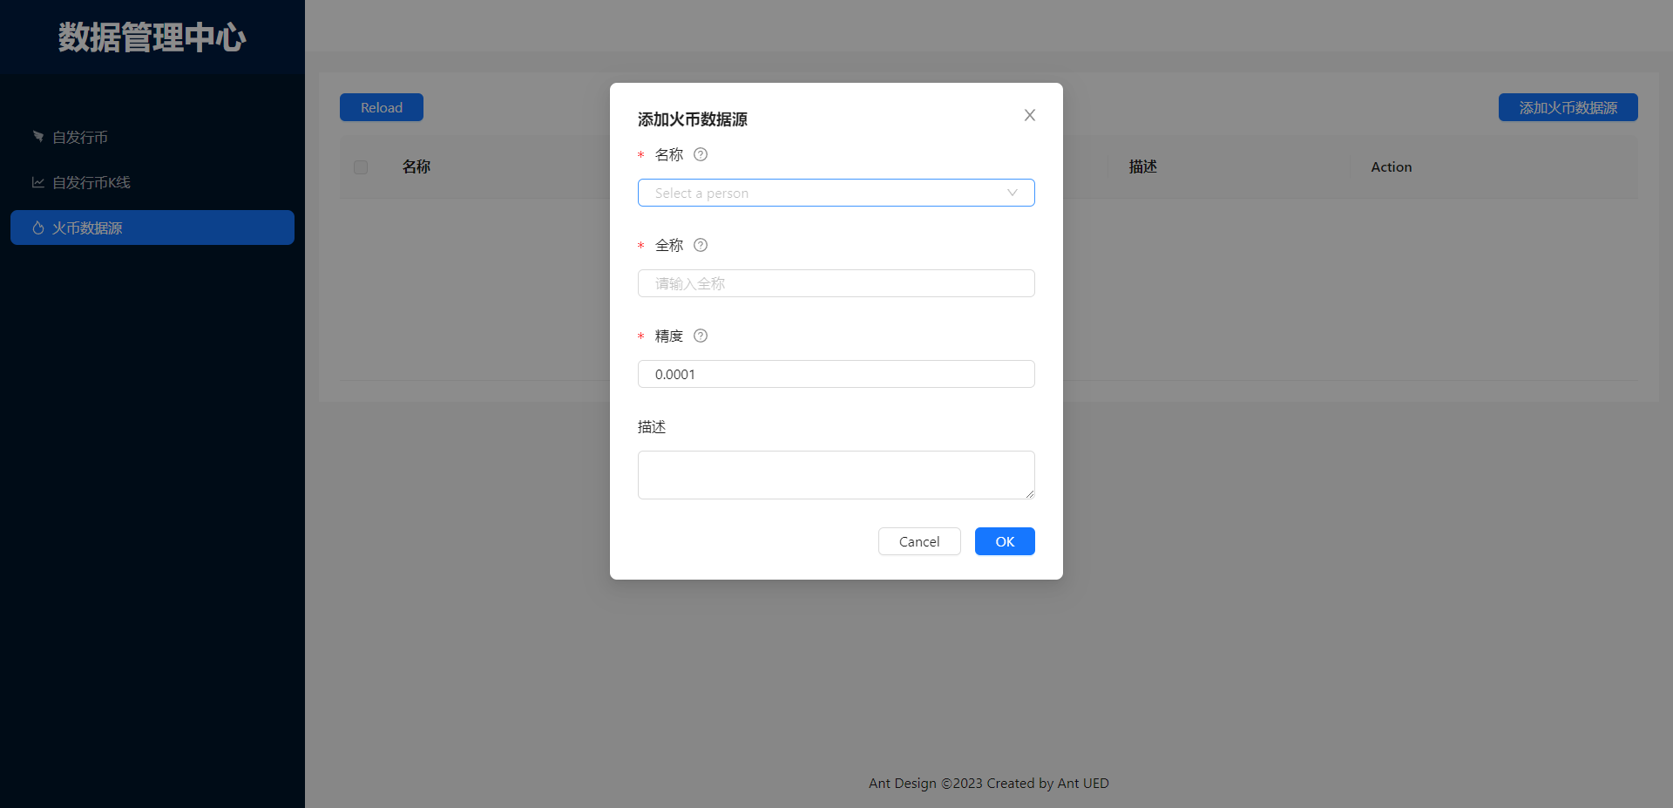Image resolution: width=1673 pixels, height=808 pixels.
Task: Close the 添加火币数据源 dialog with X
Action: point(1029,115)
